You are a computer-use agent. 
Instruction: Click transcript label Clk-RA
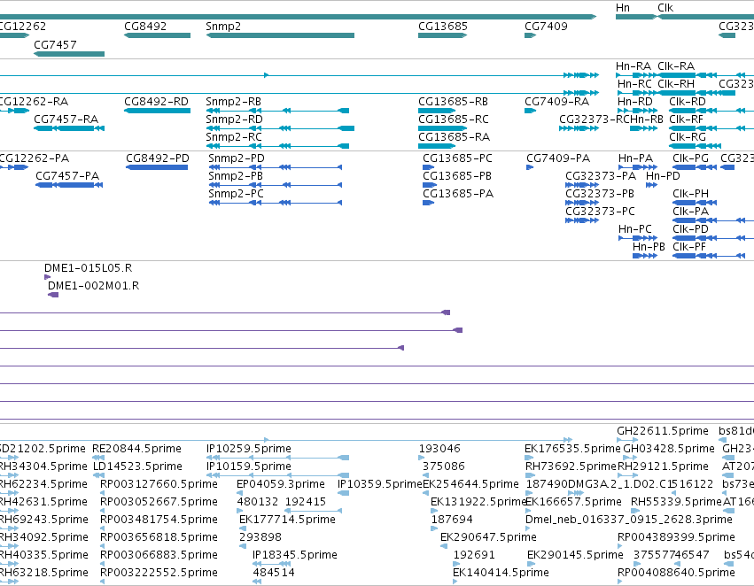point(676,66)
